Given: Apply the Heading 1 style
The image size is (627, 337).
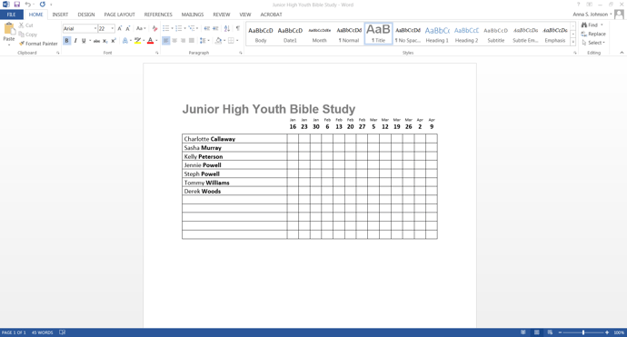Looking at the screenshot, I should pyautogui.click(x=437, y=35).
